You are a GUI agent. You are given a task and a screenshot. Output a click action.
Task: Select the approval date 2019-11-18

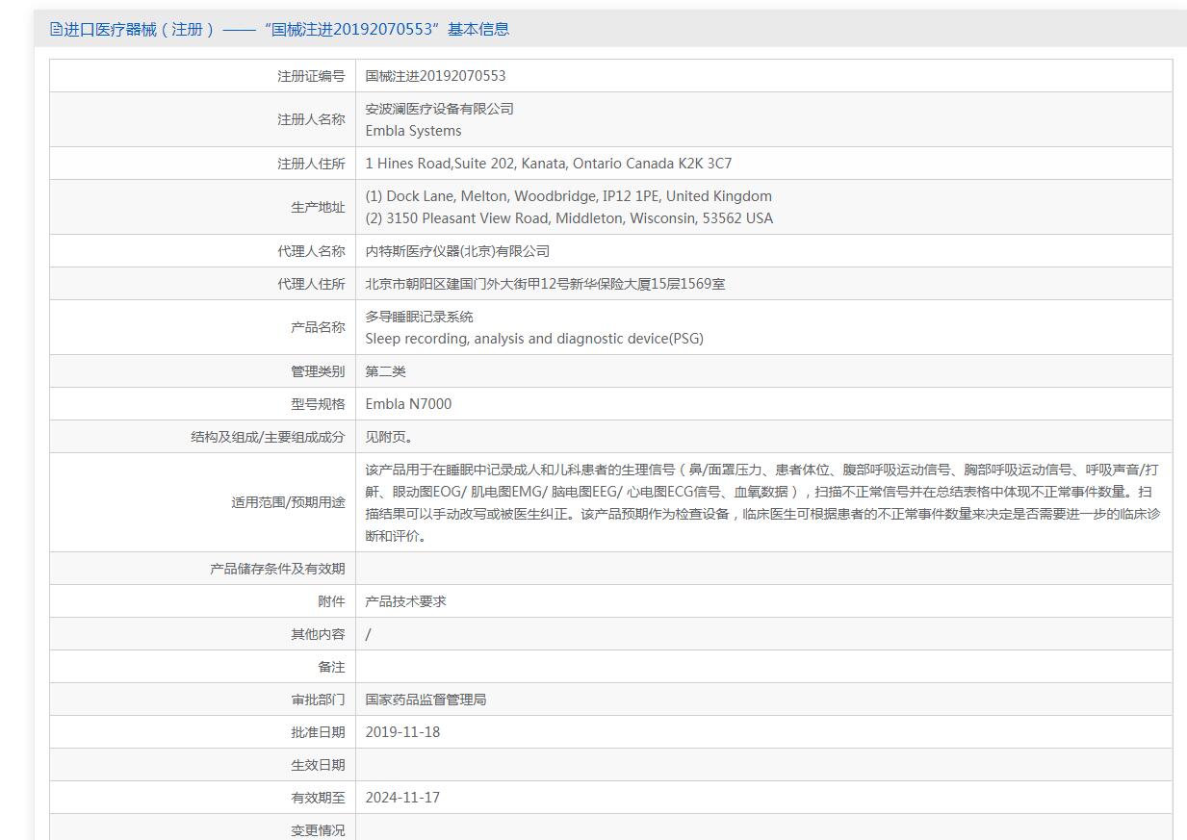[x=402, y=732]
